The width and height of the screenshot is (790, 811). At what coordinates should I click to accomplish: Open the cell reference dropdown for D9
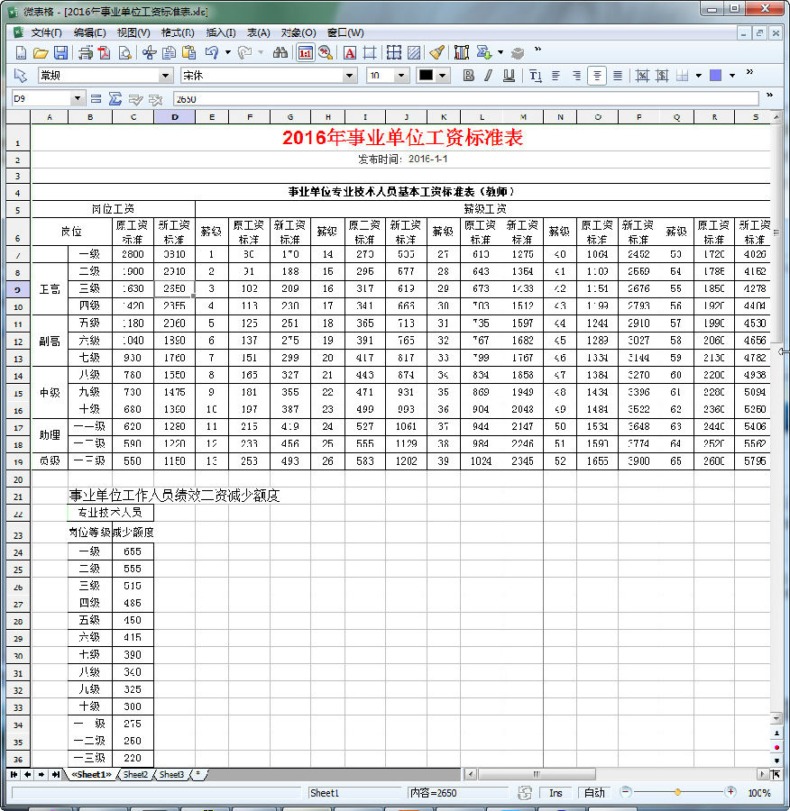click(x=78, y=98)
